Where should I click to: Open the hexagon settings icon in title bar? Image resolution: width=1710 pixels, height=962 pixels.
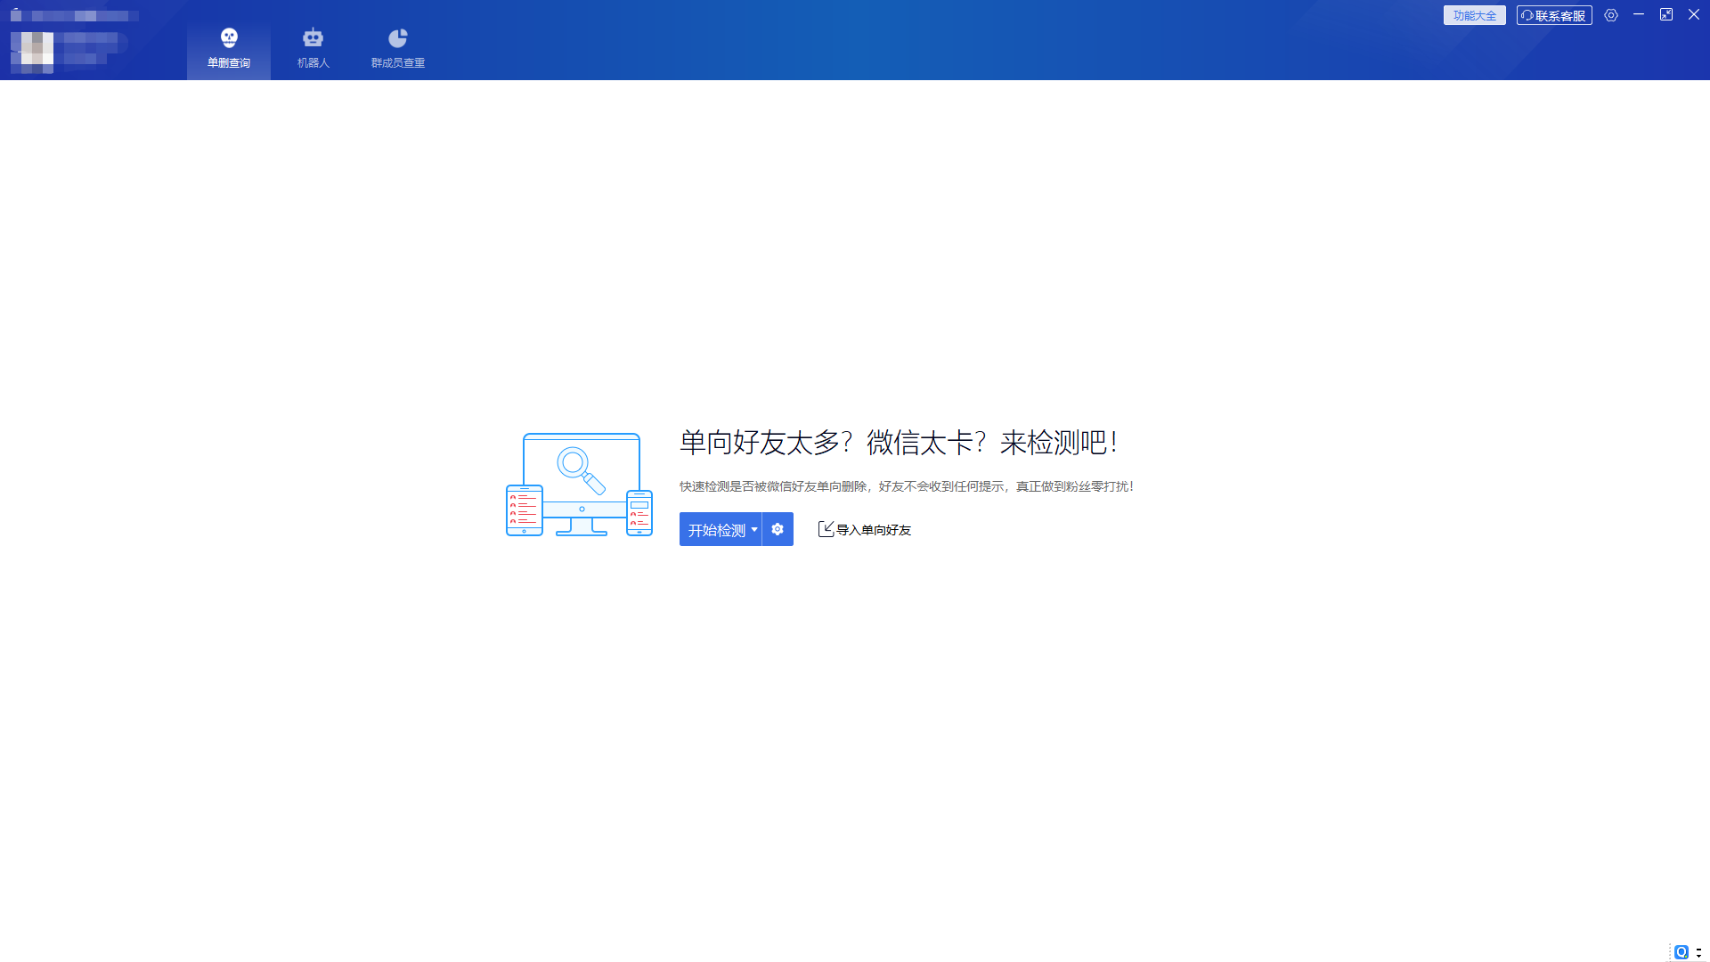click(x=1611, y=15)
